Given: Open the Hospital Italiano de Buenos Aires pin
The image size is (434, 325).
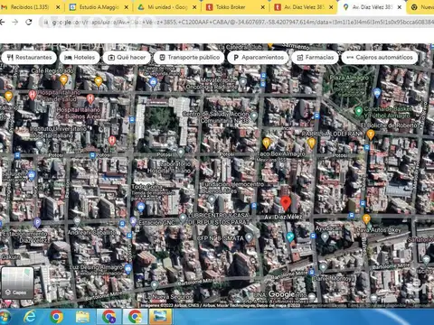Looking at the screenshot, I should tap(90, 98).
